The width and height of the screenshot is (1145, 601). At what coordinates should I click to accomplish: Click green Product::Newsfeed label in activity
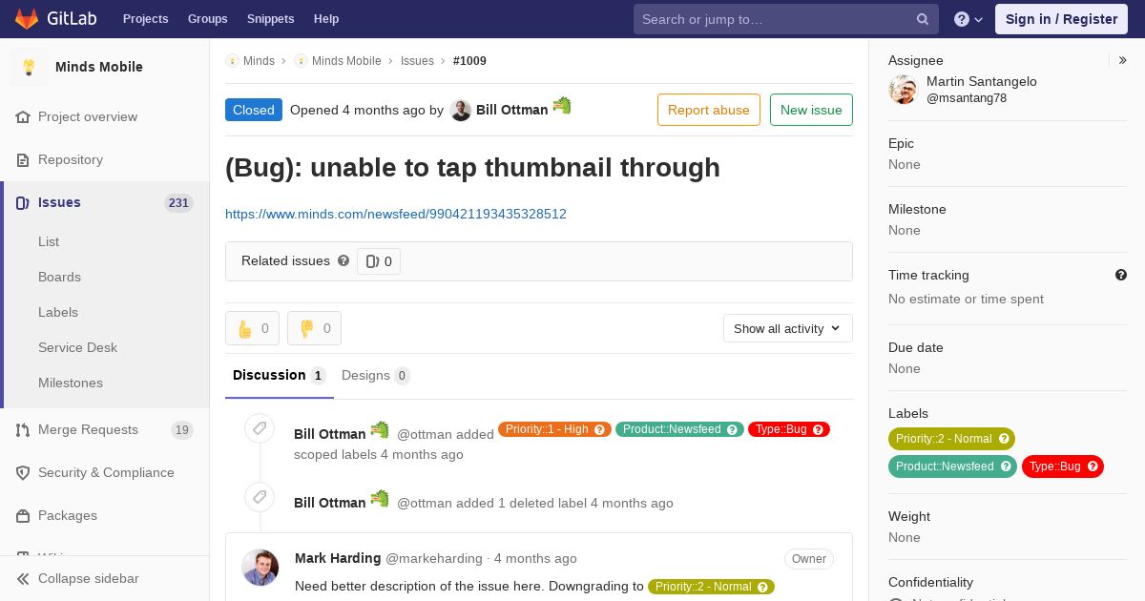(x=679, y=429)
